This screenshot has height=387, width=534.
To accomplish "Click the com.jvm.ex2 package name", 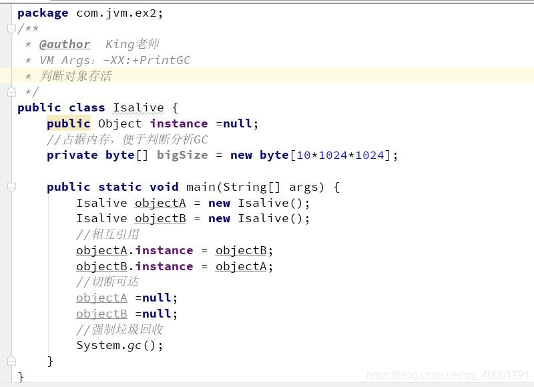I will point(116,13).
